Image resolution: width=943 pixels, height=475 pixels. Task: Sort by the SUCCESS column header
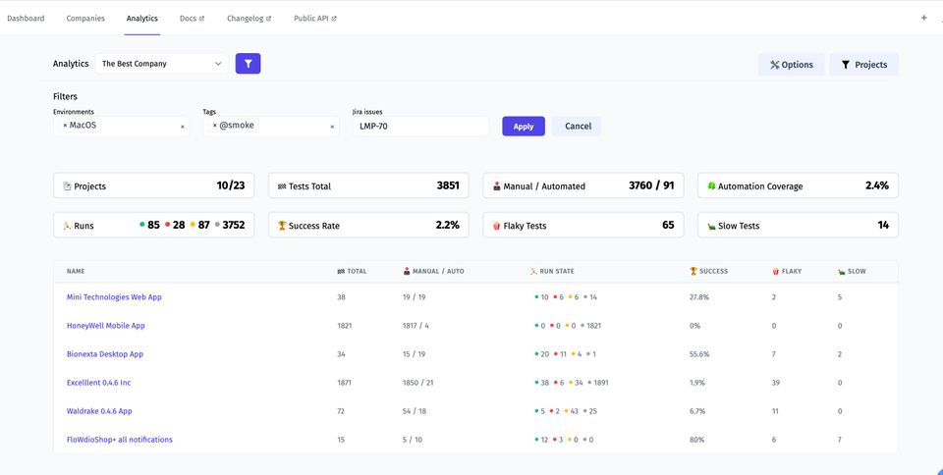point(708,272)
